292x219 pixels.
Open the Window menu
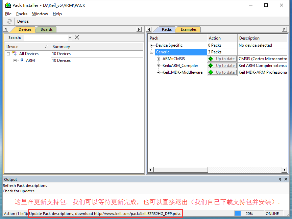click(x=40, y=14)
